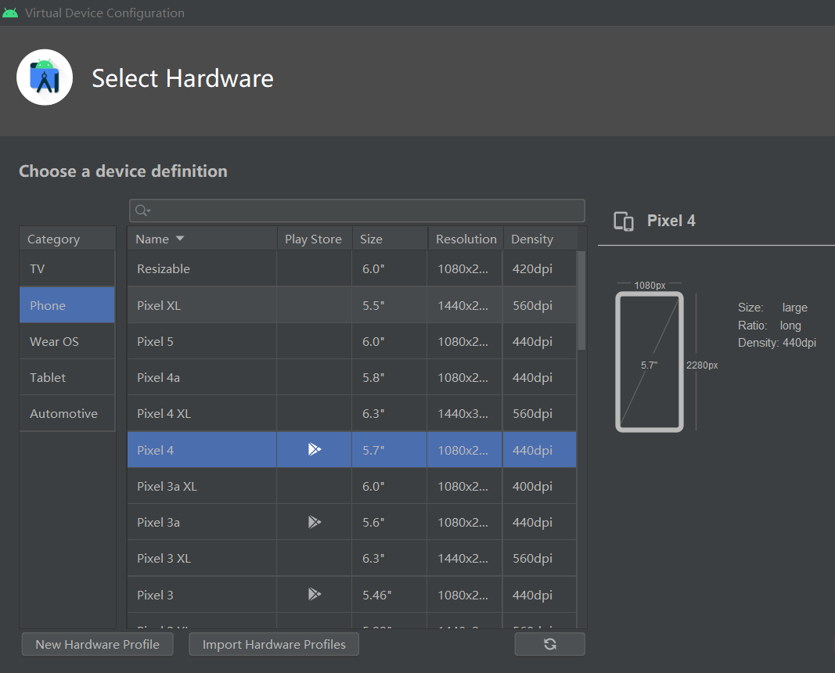The image size is (835, 673).
Task: Sort by the Resolution column header
Action: 466,239
